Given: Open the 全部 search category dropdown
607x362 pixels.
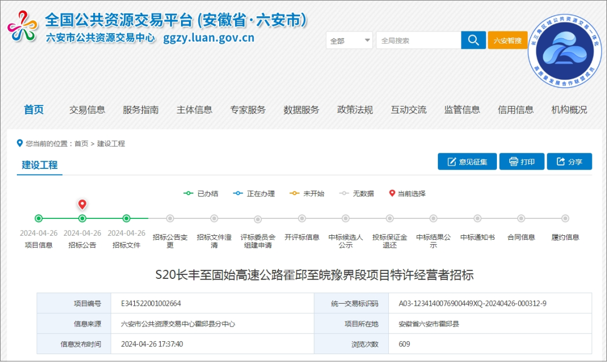Looking at the screenshot, I should click(349, 40).
